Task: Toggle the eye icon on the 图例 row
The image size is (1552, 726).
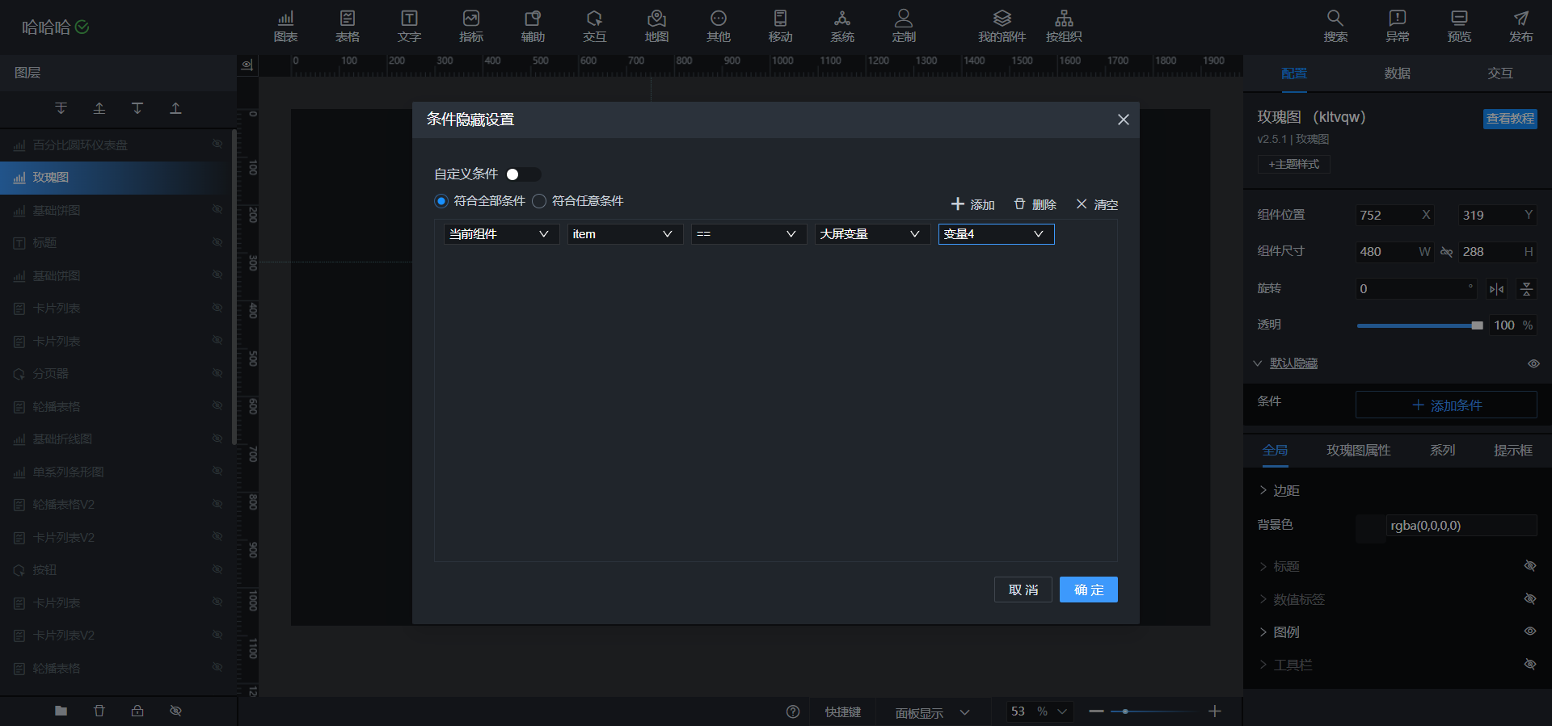Action: [x=1530, y=632]
